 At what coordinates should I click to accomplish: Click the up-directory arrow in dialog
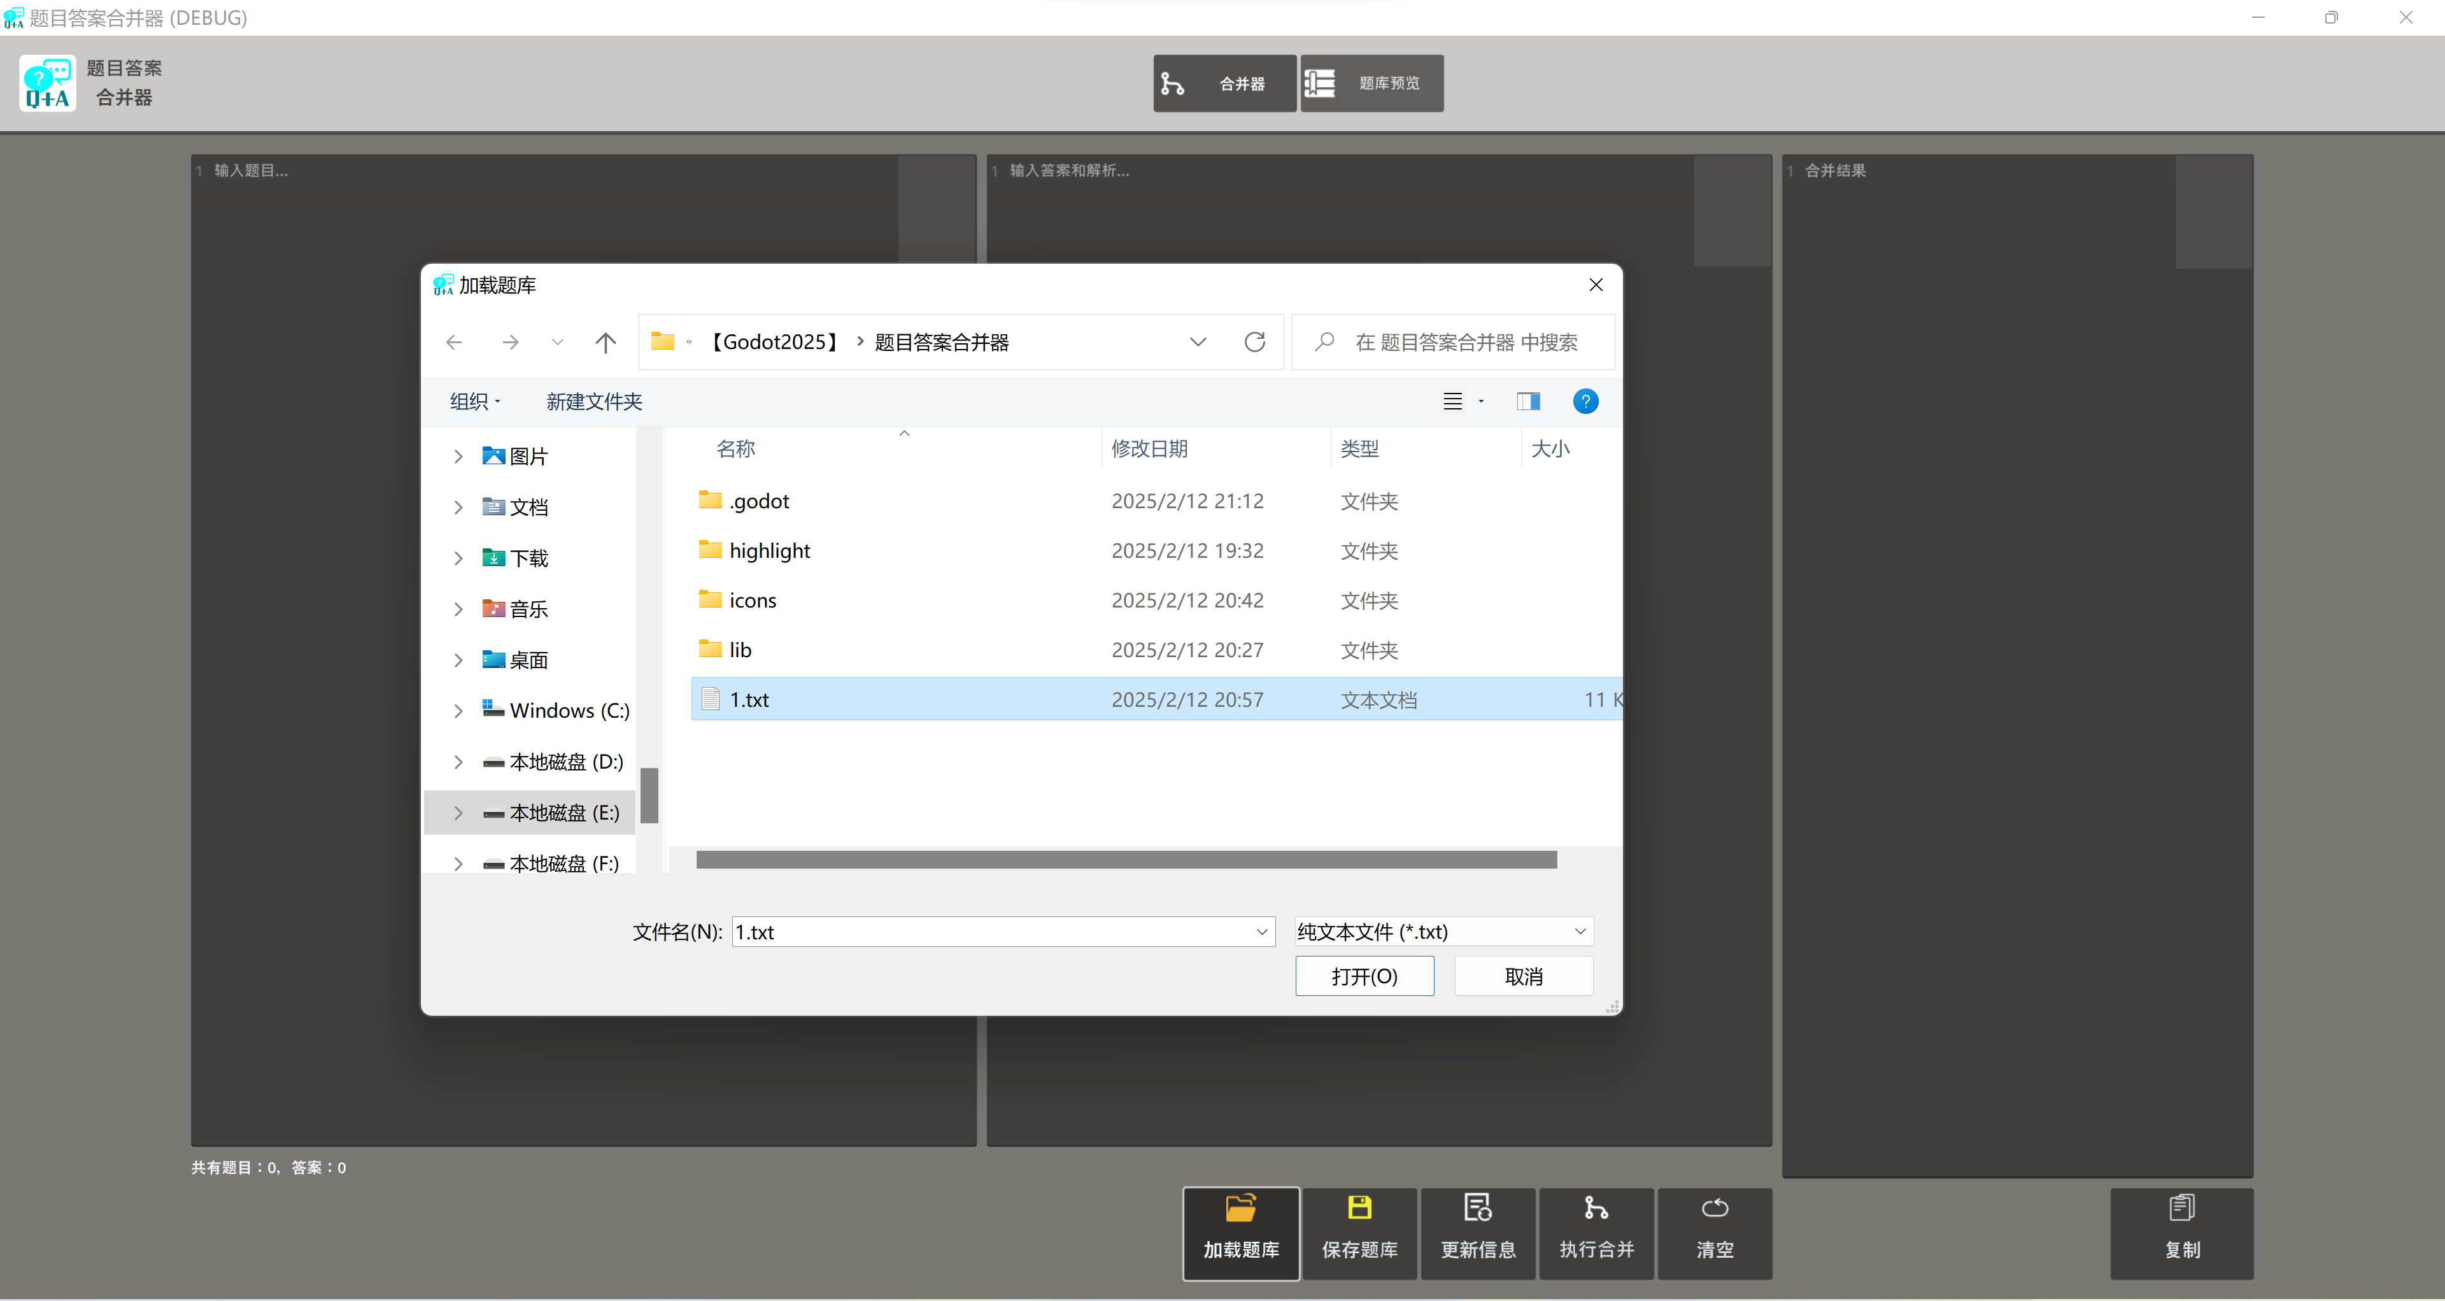click(606, 341)
